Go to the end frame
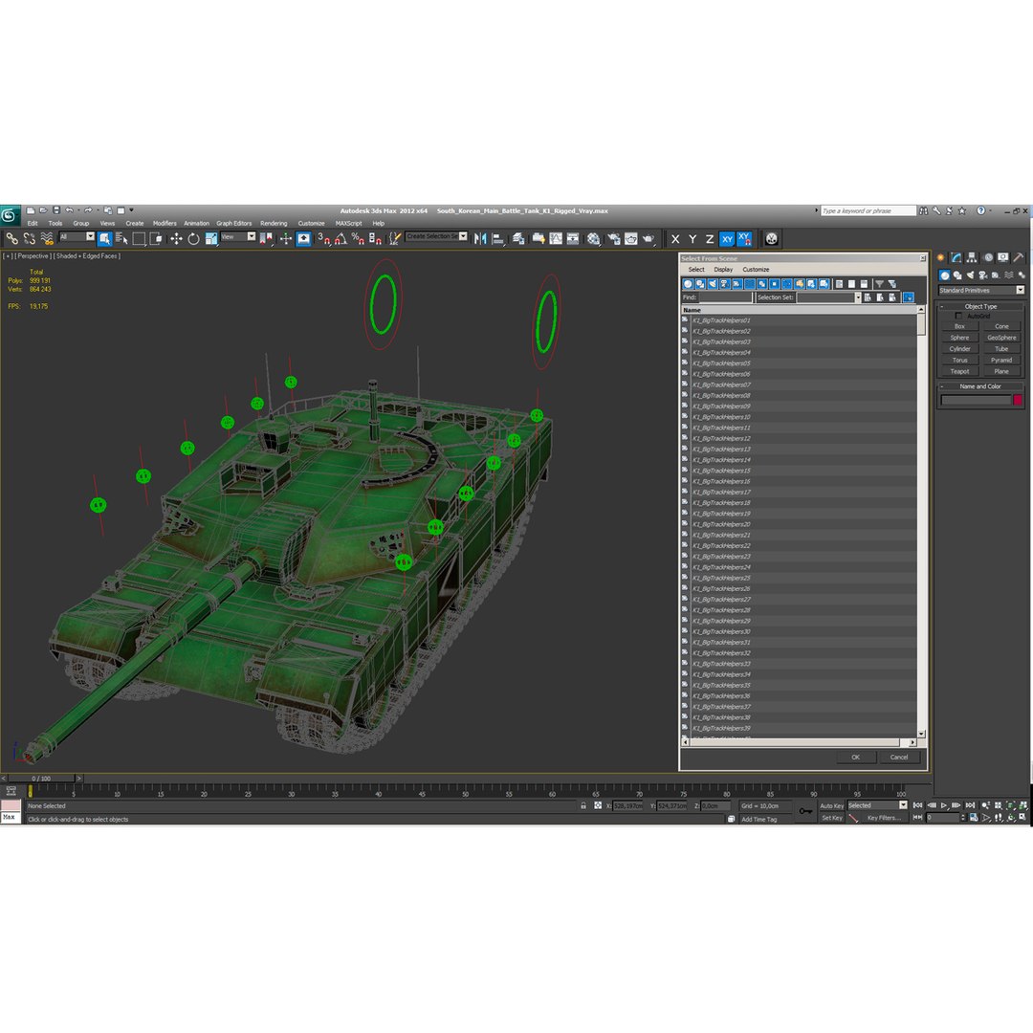Image resolution: width=1033 pixels, height=1033 pixels. point(970,805)
